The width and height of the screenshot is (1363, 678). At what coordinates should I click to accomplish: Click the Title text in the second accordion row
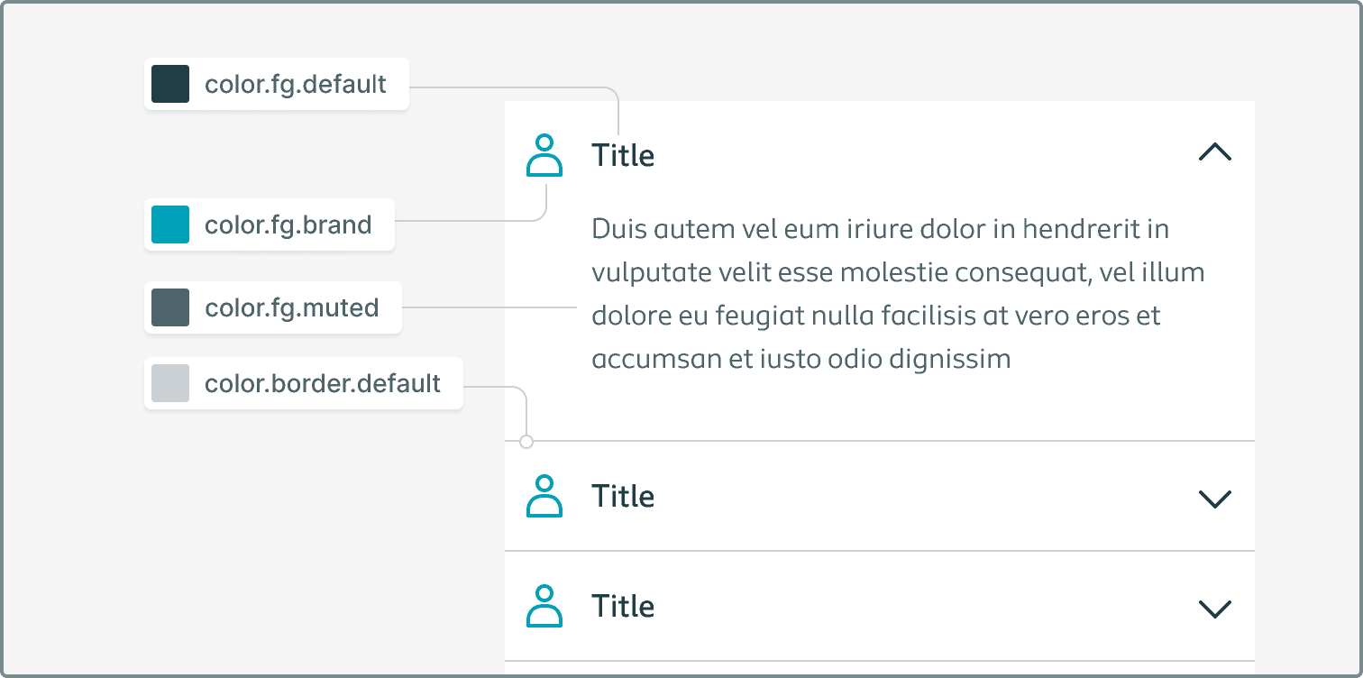(623, 497)
